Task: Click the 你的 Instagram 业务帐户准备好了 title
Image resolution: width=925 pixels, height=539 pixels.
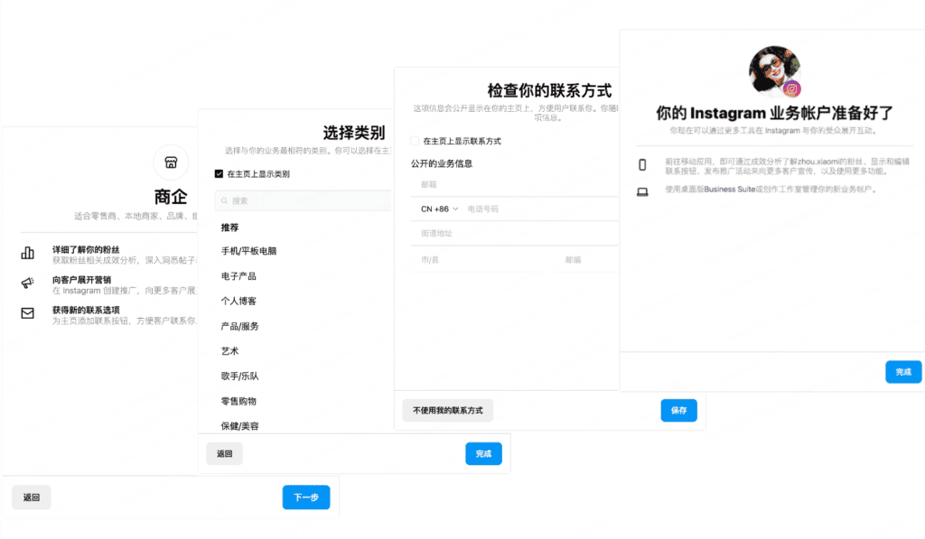Action: point(774,113)
